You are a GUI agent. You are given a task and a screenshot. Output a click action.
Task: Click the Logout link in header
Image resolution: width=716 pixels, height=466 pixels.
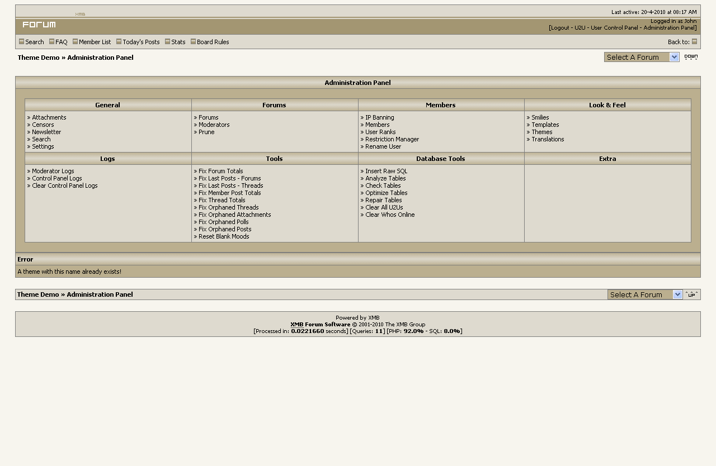(560, 27)
